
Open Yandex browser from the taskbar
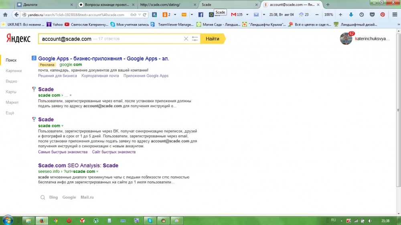point(82,221)
